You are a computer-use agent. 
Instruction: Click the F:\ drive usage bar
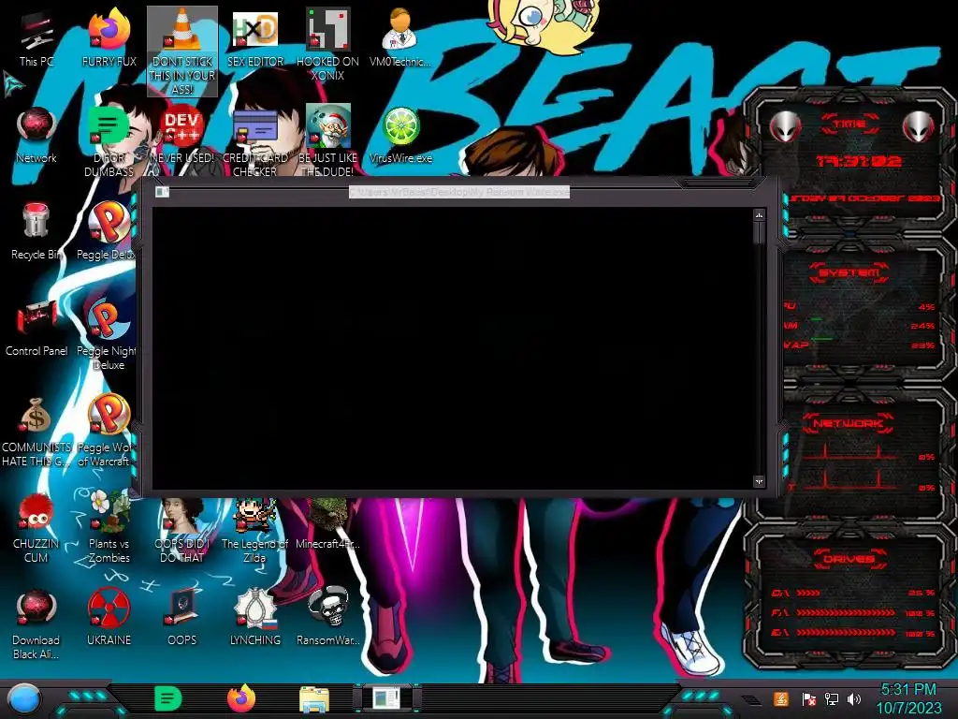coord(846,612)
